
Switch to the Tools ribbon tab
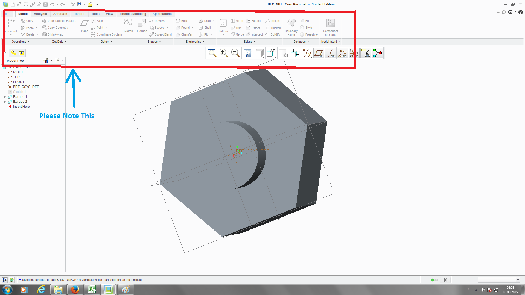click(95, 14)
